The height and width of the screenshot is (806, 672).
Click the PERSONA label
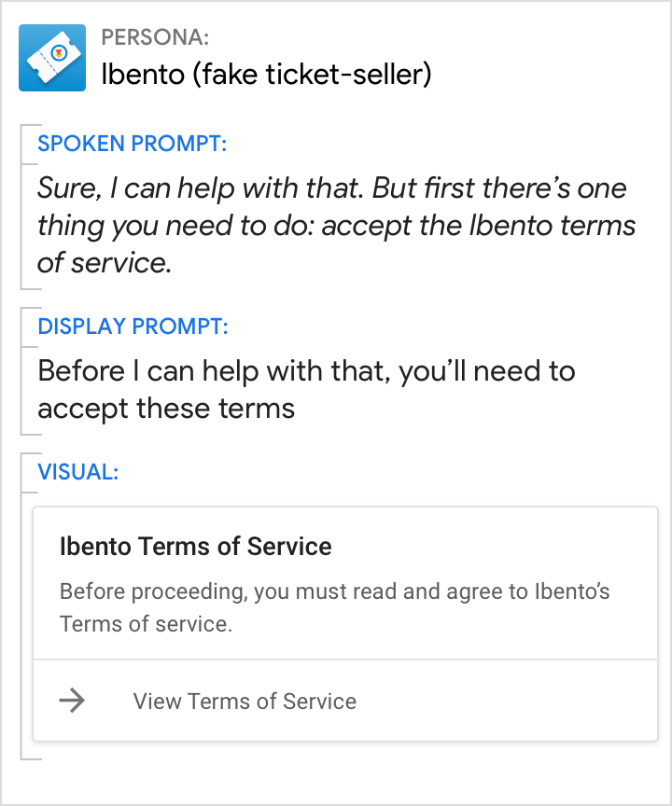155,38
